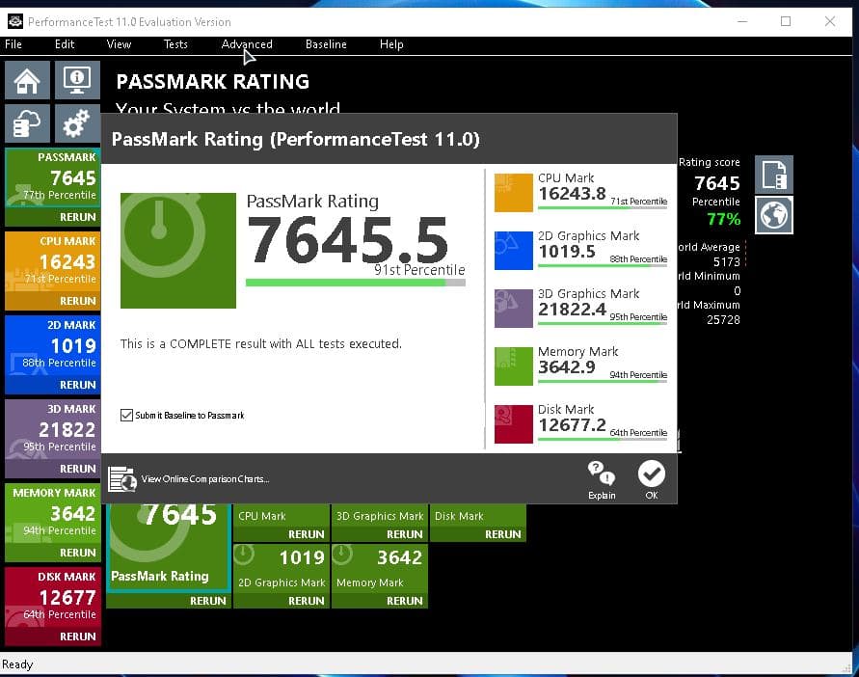
Task: Click the large green stopwatch PassMark icon
Action: (178, 251)
